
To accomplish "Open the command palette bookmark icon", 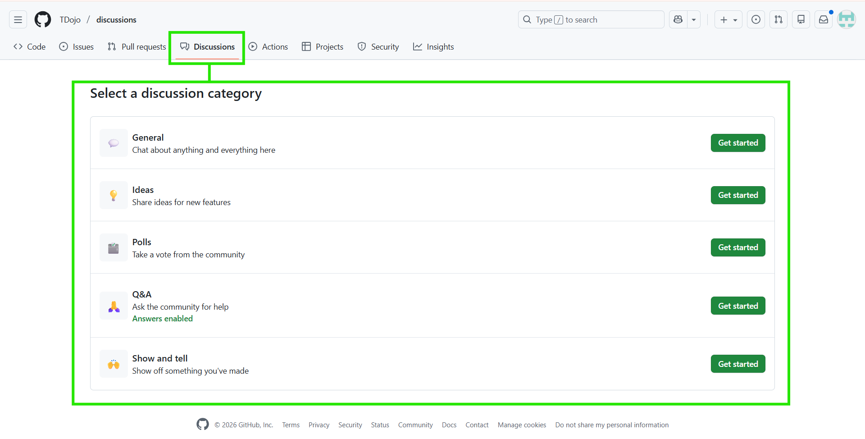I will pyautogui.click(x=801, y=19).
